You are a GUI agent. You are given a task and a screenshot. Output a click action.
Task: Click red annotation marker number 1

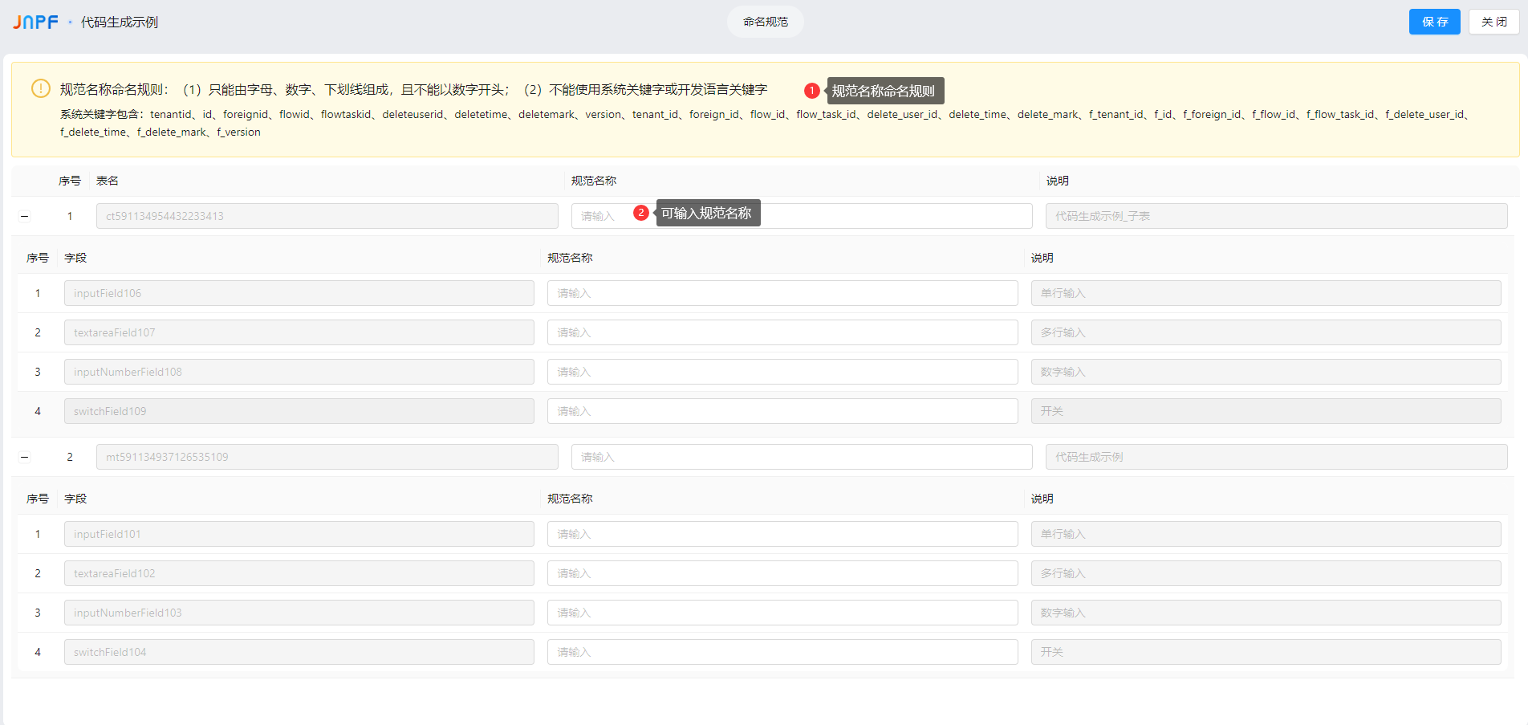pos(811,91)
